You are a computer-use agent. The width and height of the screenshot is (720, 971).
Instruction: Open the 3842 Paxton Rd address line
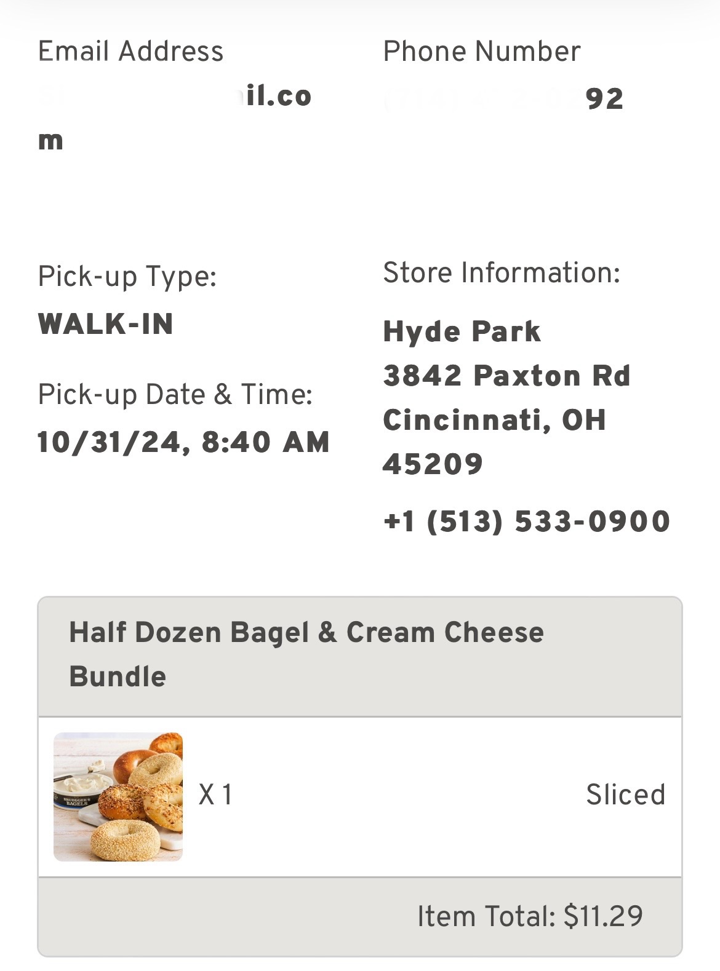click(x=506, y=376)
